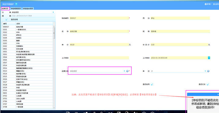Toggle the 是否启用 checkbox above the list
The width and height of the screenshot is (219, 113).
pyautogui.click(x=6, y=20)
